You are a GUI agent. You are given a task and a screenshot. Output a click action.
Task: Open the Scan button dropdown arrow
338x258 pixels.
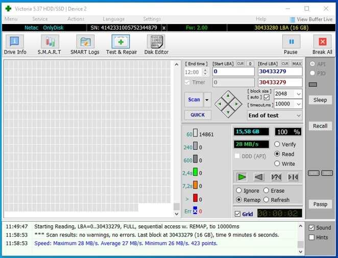tap(207, 100)
